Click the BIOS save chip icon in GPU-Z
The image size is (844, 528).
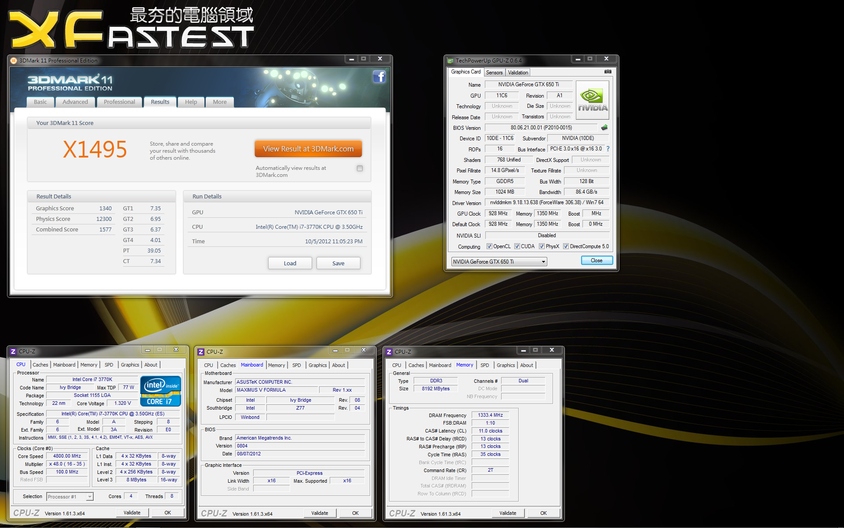[x=604, y=128]
